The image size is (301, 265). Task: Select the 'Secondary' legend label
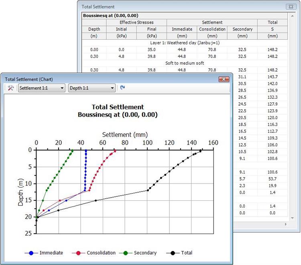pos(145,253)
